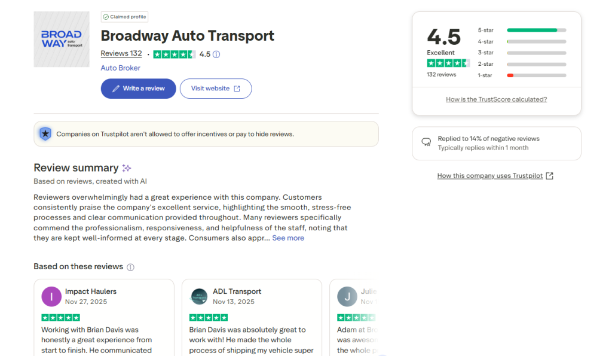Click the Visit website button
This screenshot has width=612, height=356.
pyautogui.click(x=215, y=88)
